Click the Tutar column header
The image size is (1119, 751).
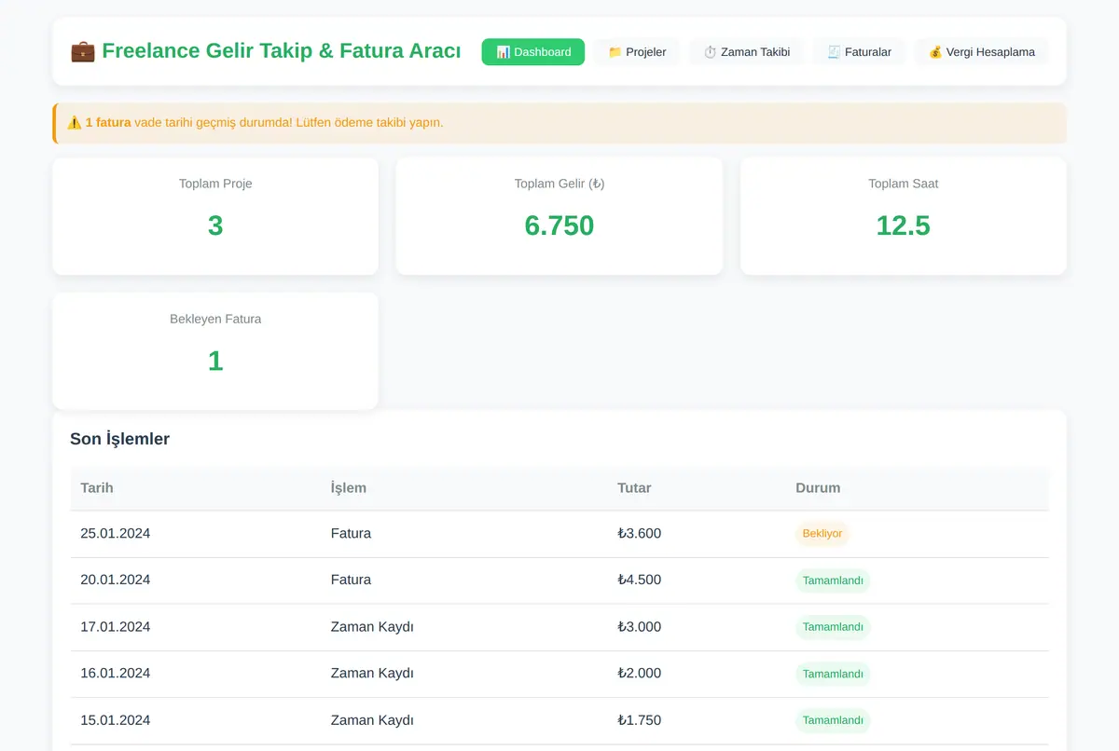(x=634, y=487)
